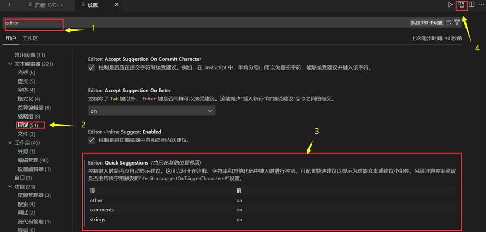Select 常用设置 (11) in settings tree
486x232 pixels.
pyautogui.click(x=30, y=55)
